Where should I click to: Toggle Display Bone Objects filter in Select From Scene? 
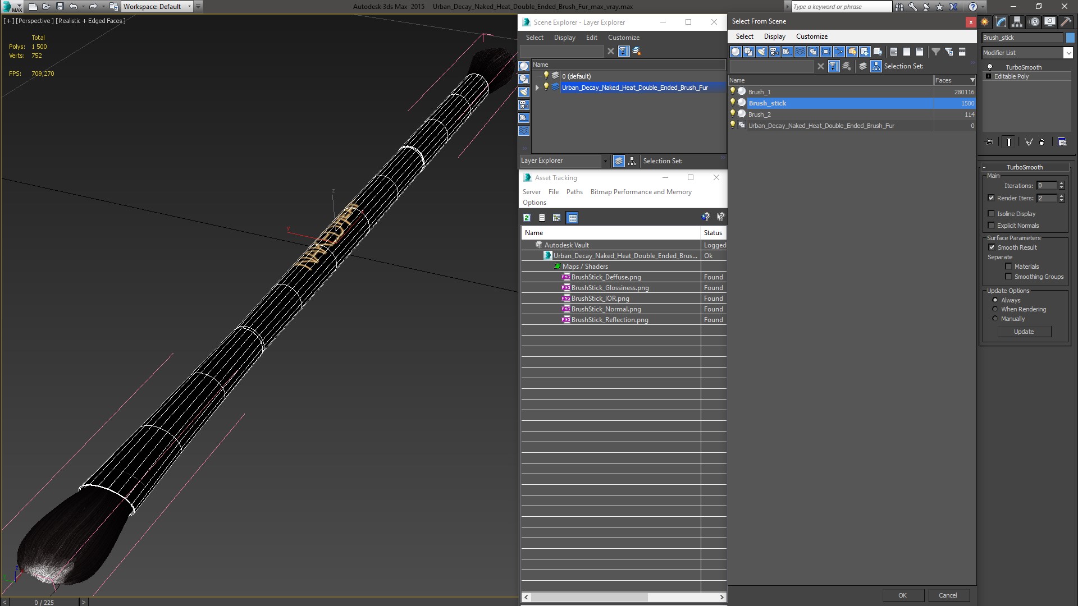(x=839, y=52)
